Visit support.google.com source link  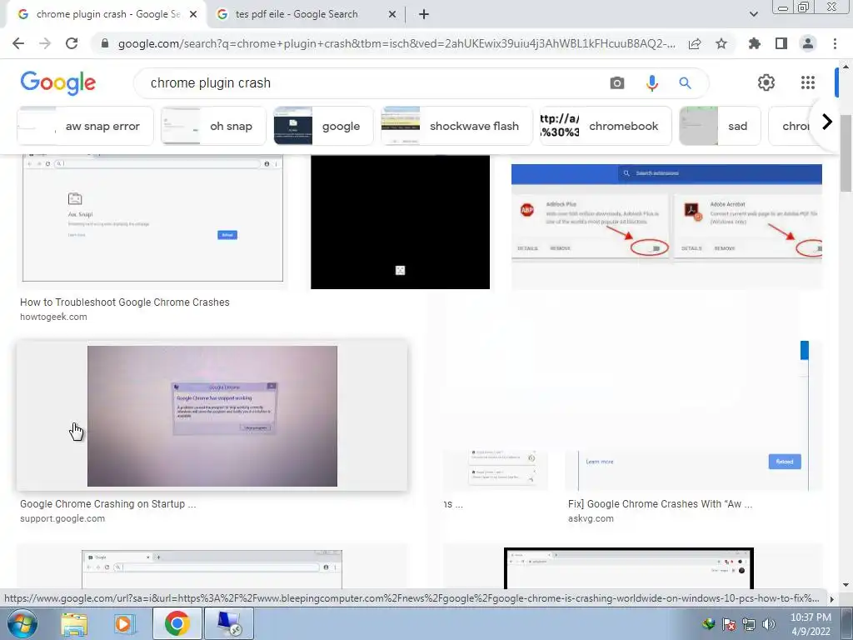tap(62, 518)
